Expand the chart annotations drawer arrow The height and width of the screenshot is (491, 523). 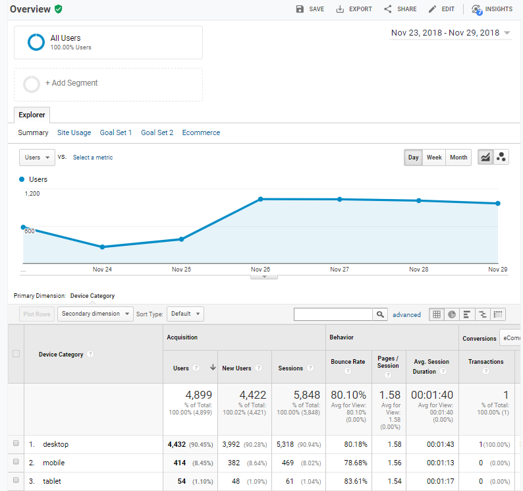(264, 277)
